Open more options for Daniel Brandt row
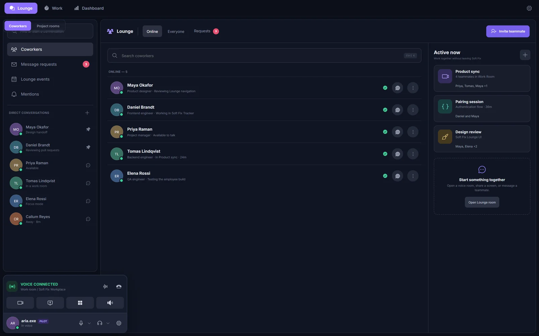The width and height of the screenshot is (539, 336). 413,110
